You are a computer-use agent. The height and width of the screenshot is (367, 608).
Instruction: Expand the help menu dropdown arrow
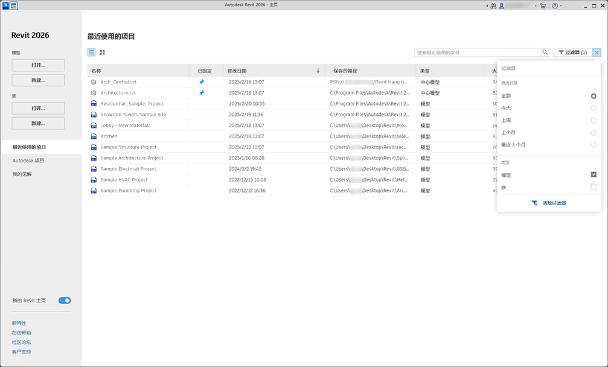pos(561,6)
